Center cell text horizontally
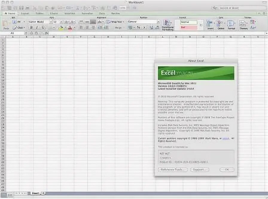268x199 pixels. click(x=87, y=27)
